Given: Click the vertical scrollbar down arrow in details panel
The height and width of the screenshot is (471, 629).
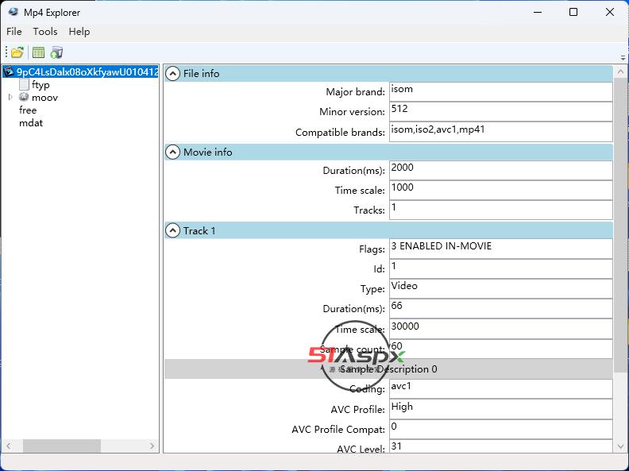Looking at the screenshot, I should coord(620,446).
